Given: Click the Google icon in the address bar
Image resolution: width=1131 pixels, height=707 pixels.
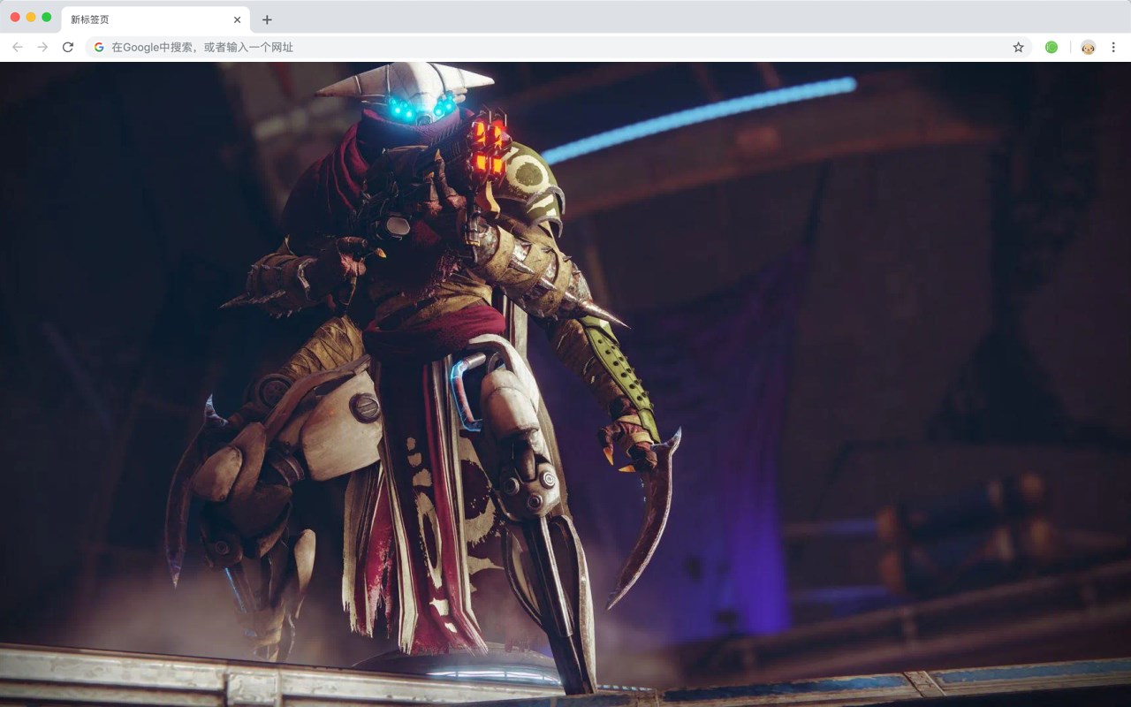Looking at the screenshot, I should (x=99, y=47).
